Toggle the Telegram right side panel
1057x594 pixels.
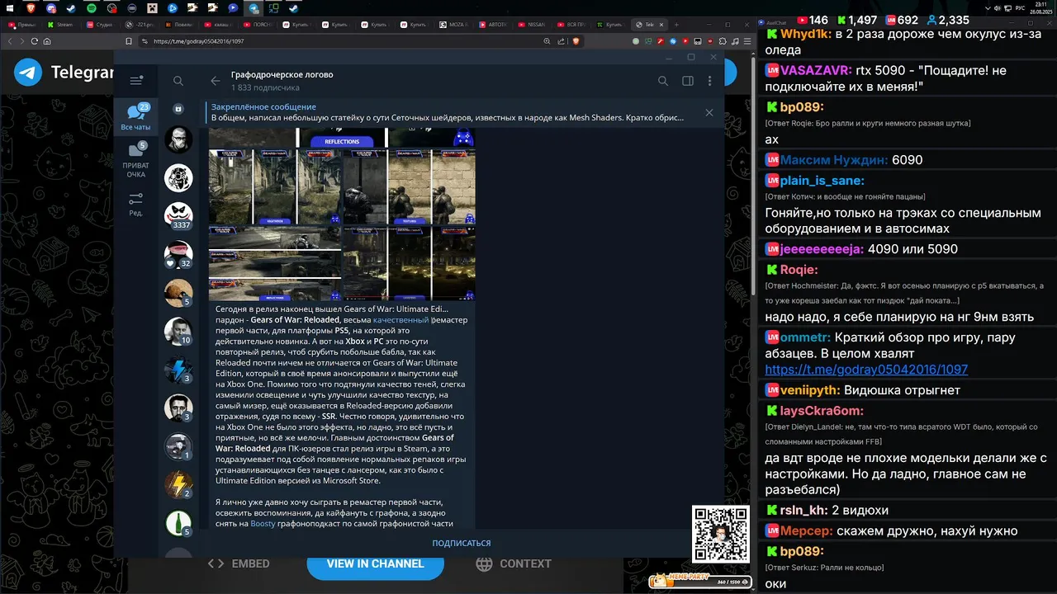tap(687, 81)
